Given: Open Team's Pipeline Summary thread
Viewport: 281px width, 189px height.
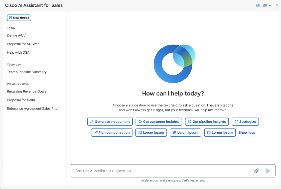Looking at the screenshot, I should click(27, 72).
